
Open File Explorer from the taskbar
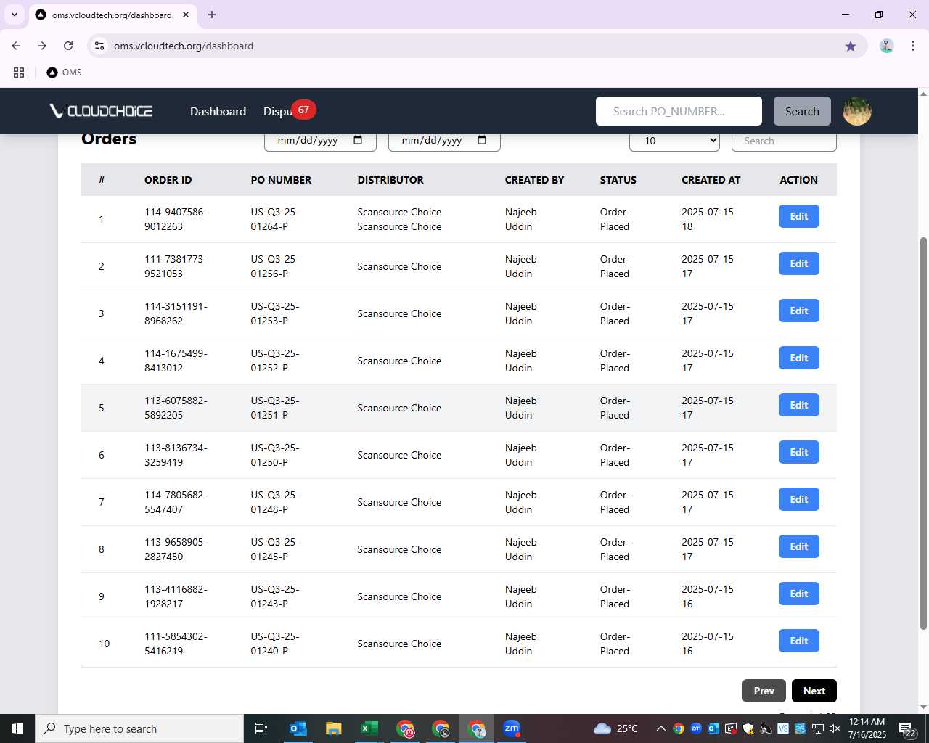click(334, 728)
